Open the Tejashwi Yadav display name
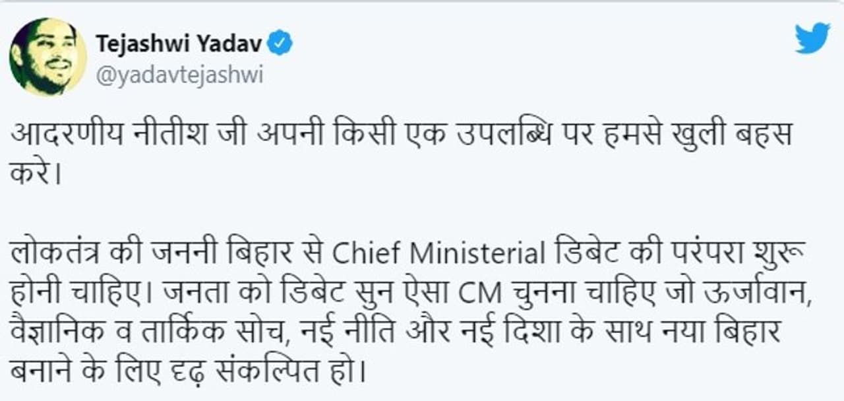This screenshot has width=844, height=401. click(x=179, y=44)
